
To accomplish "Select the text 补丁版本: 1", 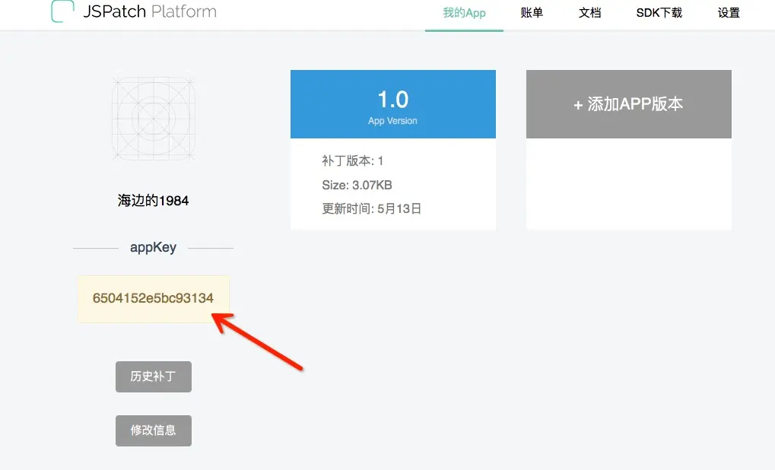I will [x=352, y=161].
